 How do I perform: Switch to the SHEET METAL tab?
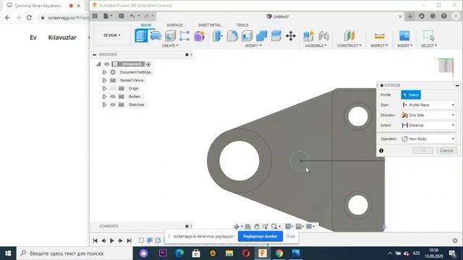click(x=210, y=25)
